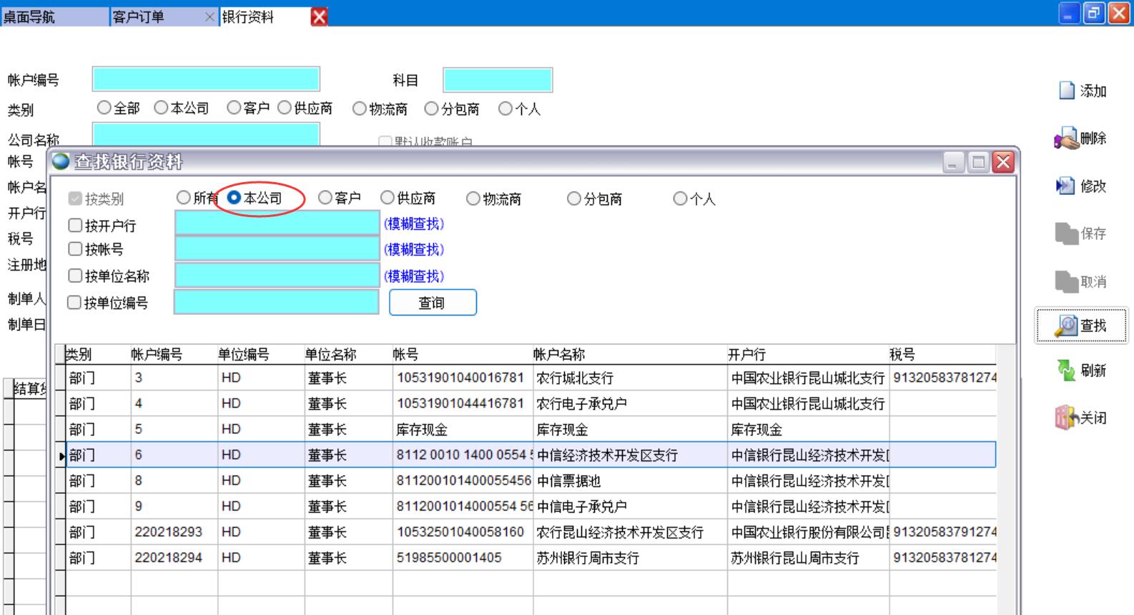Select the row with 苏州银行周市支行
This screenshot has width=1134, height=615.
587,558
